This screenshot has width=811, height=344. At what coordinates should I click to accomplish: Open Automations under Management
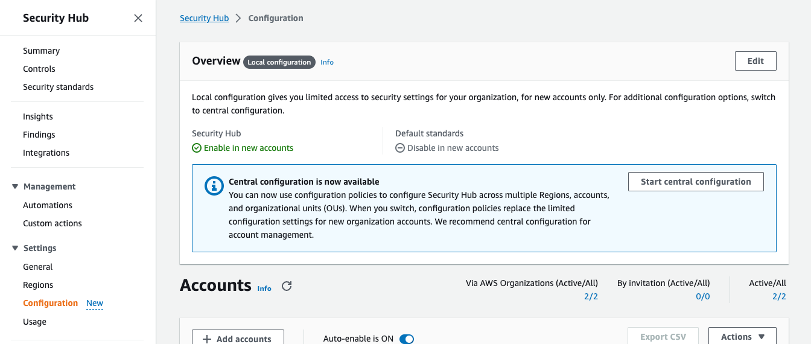(x=48, y=205)
